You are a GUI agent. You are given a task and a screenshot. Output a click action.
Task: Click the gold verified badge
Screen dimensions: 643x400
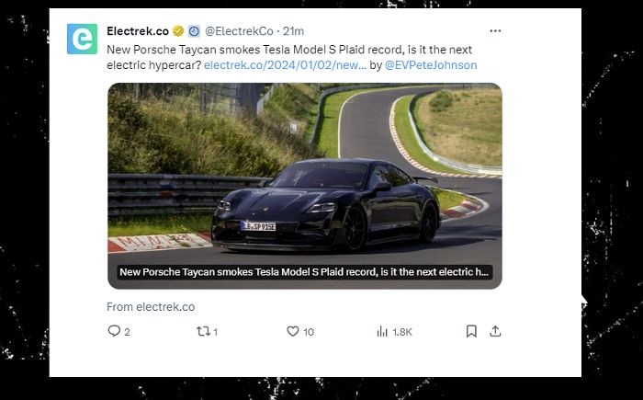pos(178,31)
